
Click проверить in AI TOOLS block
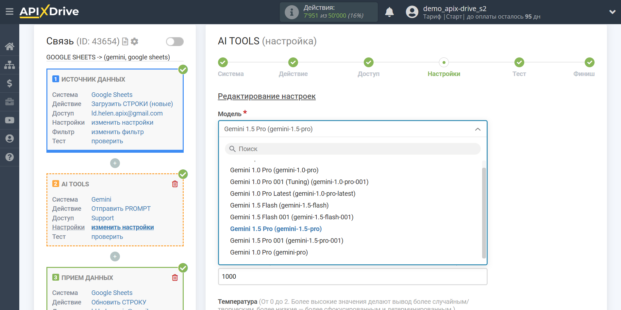pyautogui.click(x=107, y=237)
